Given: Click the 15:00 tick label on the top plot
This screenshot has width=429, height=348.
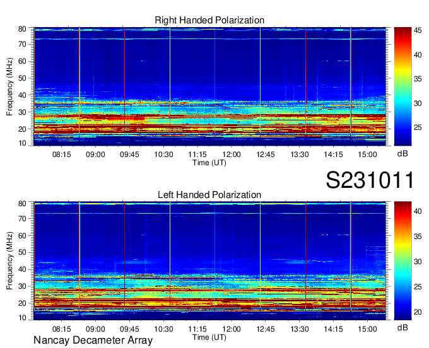Looking at the screenshot, I should [367, 154].
